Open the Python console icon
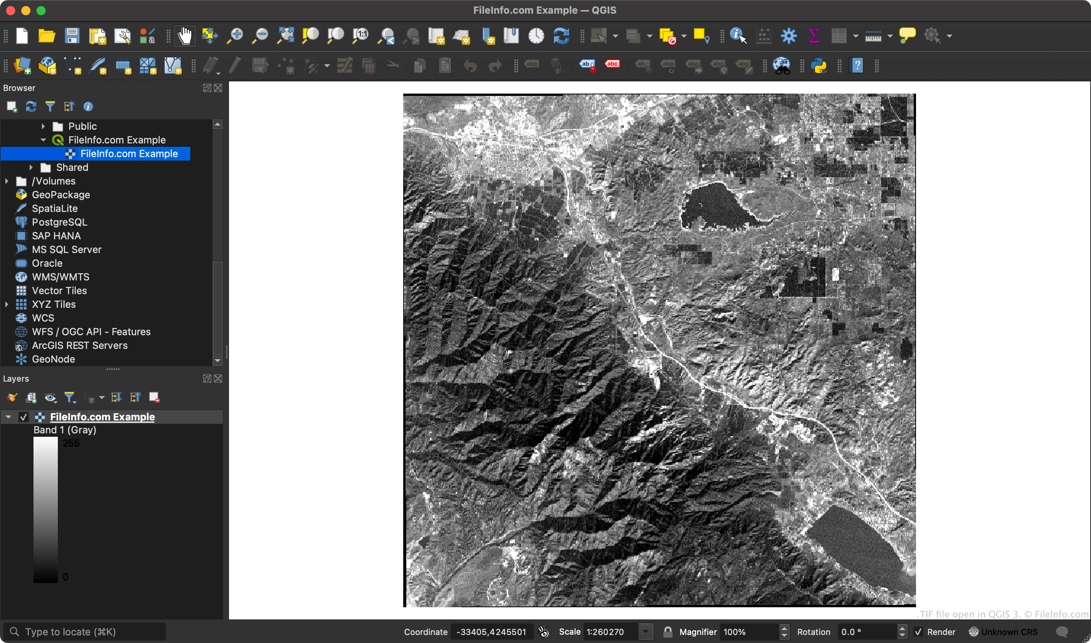The height and width of the screenshot is (643, 1091). click(x=819, y=66)
